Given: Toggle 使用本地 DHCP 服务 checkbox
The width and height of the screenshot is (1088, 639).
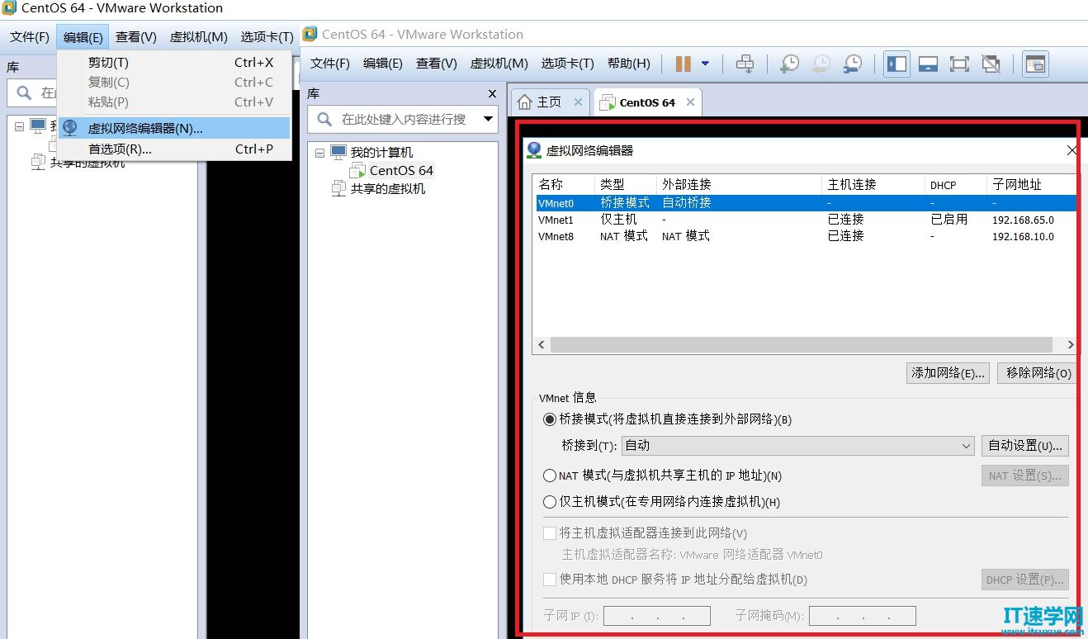Looking at the screenshot, I should 550,580.
